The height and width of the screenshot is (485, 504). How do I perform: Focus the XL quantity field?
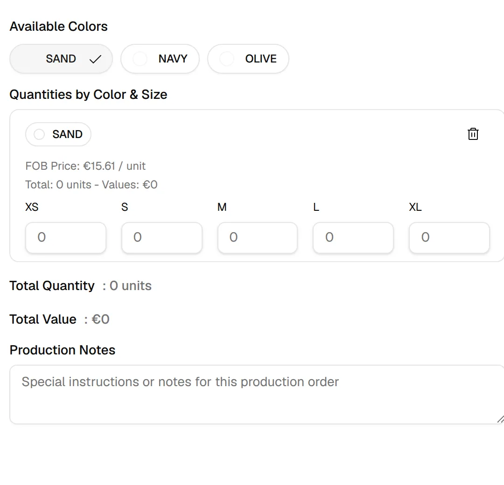pos(449,238)
